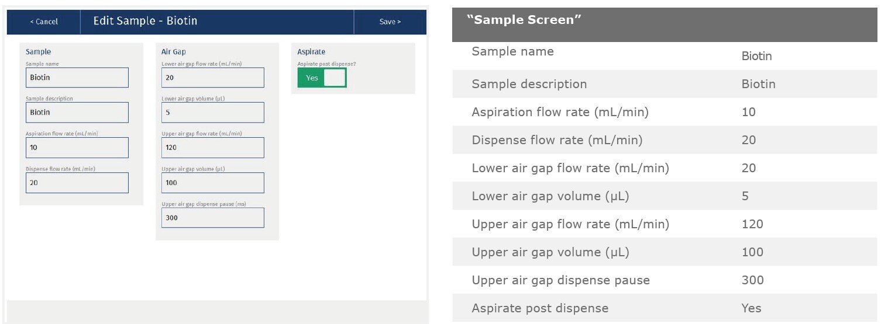Screen dimensions: 888x324
Task: Toggle the Aspirate post dispense switch
Action: click(322, 78)
